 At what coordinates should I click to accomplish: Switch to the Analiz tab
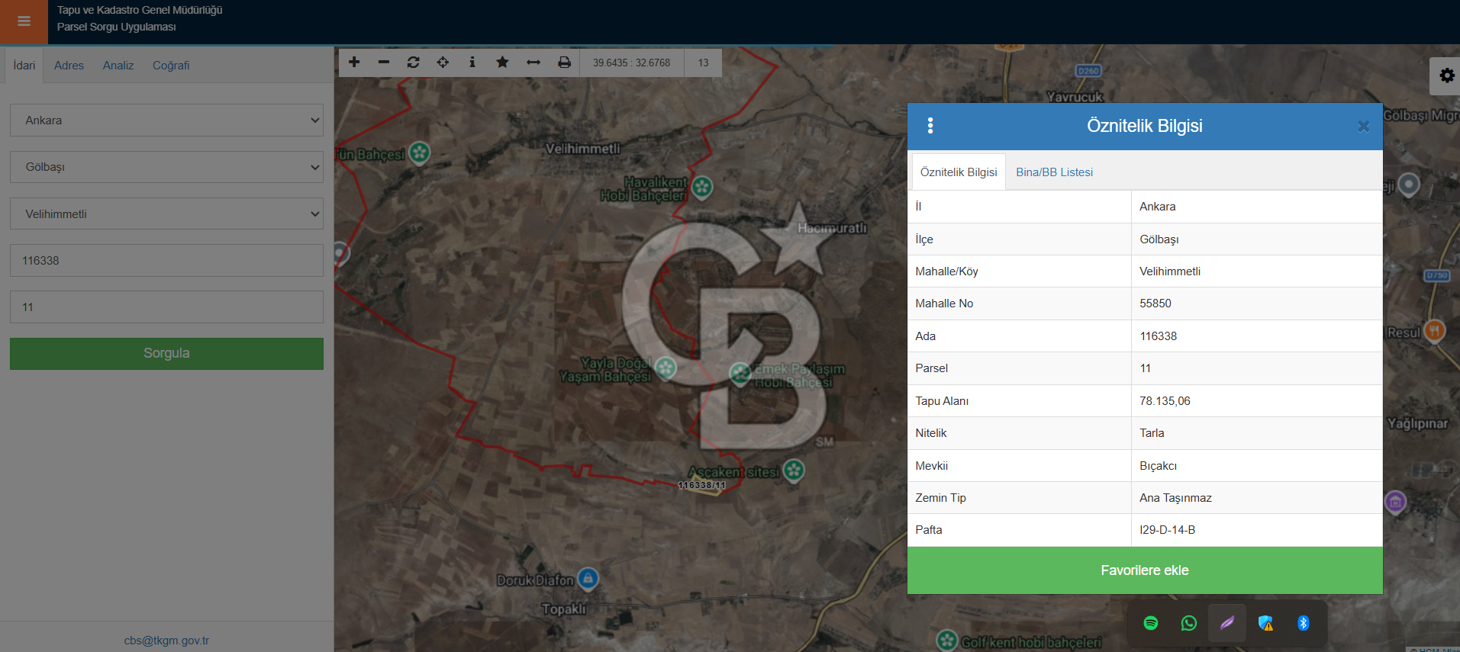118,66
